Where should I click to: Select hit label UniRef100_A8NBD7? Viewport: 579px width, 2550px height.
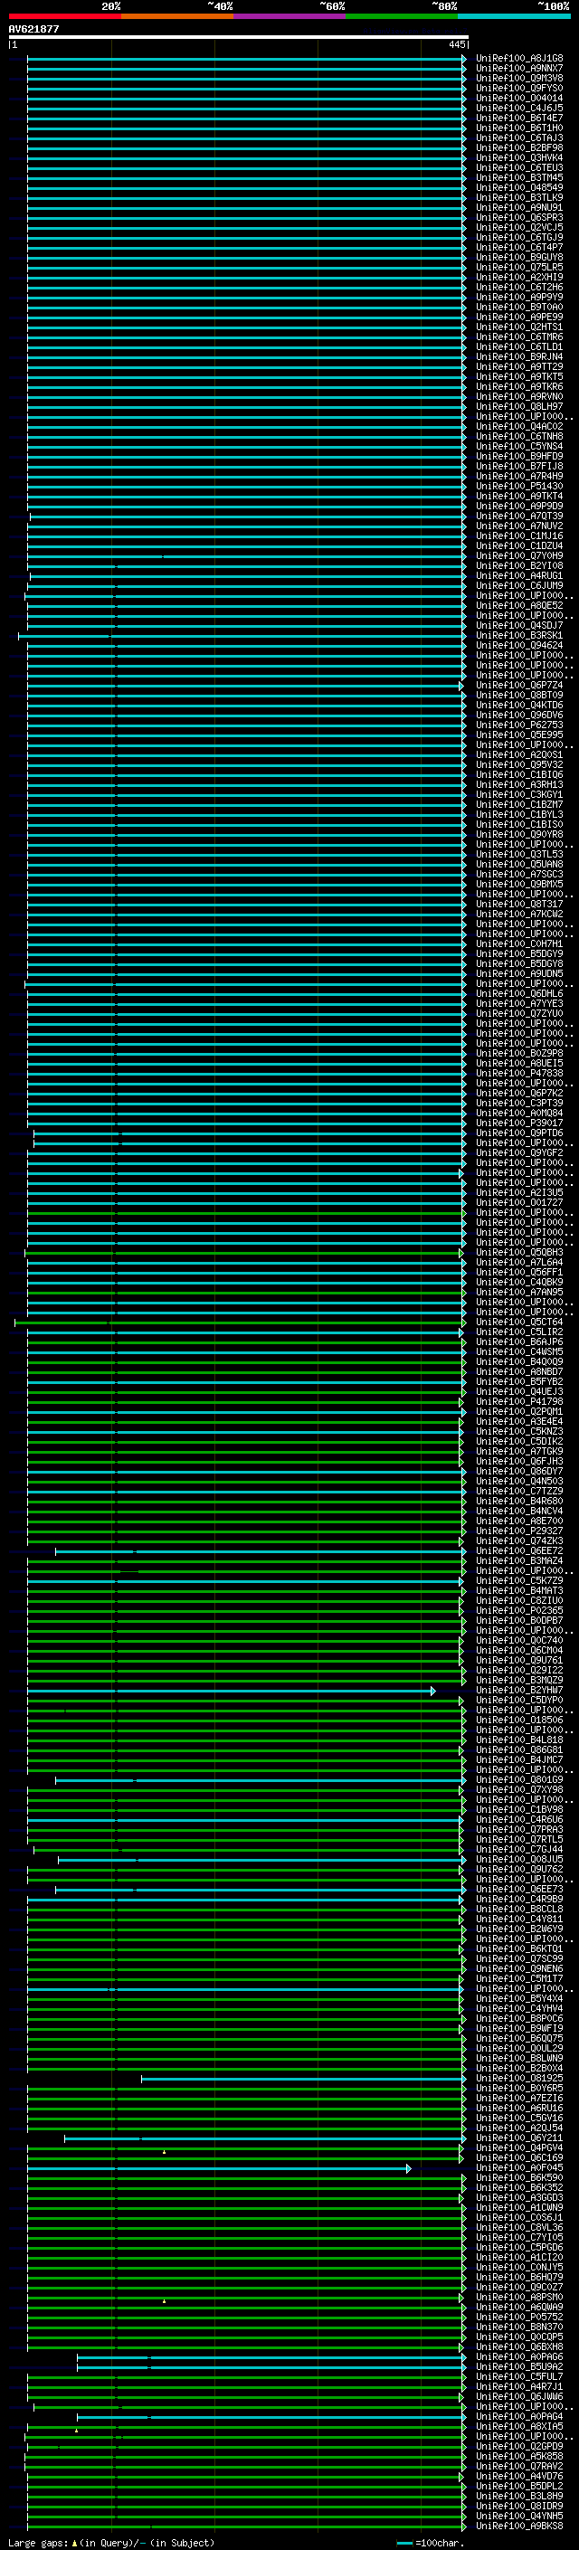pyautogui.click(x=519, y=1371)
